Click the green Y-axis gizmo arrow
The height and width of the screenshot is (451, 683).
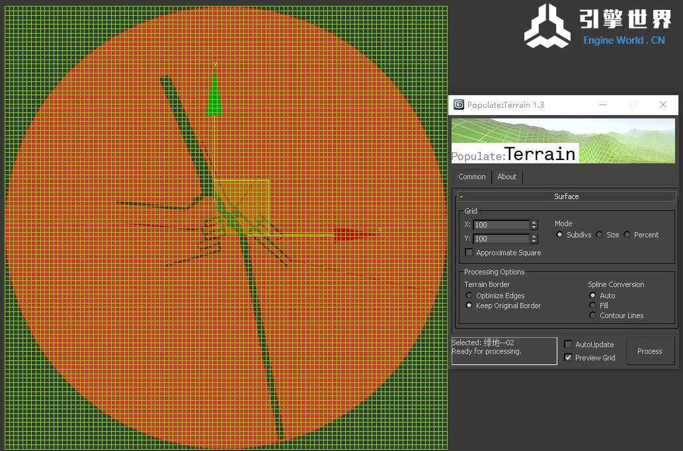pyautogui.click(x=214, y=94)
